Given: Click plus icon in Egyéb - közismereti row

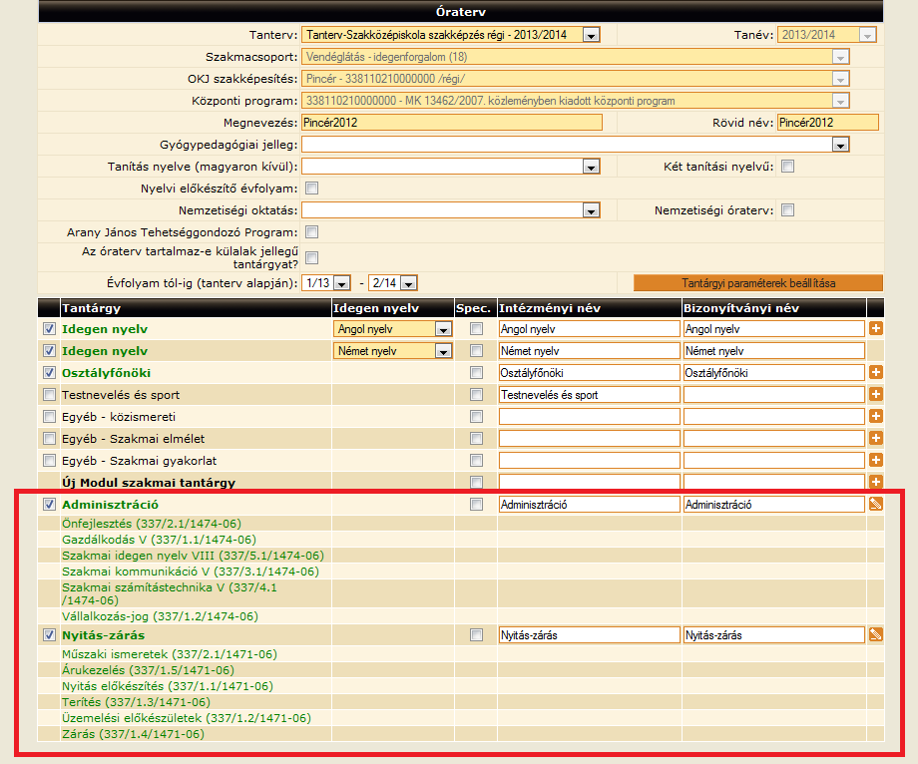Looking at the screenshot, I should click(875, 416).
